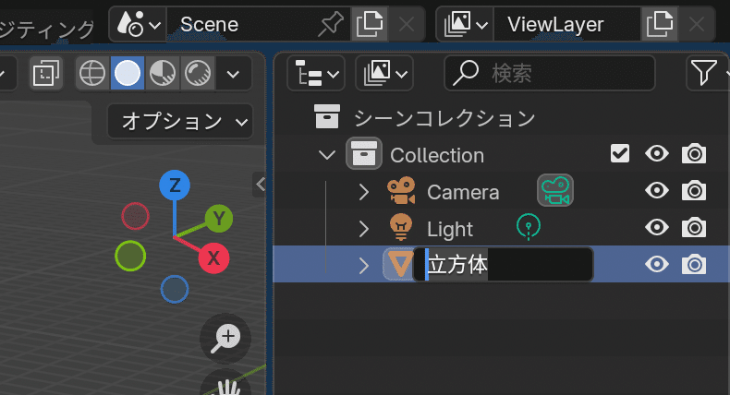Switch to wireframe shading mode

(92, 73)
